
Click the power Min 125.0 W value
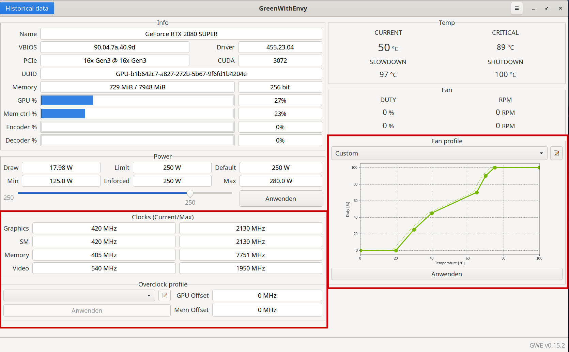click(61, 181)
